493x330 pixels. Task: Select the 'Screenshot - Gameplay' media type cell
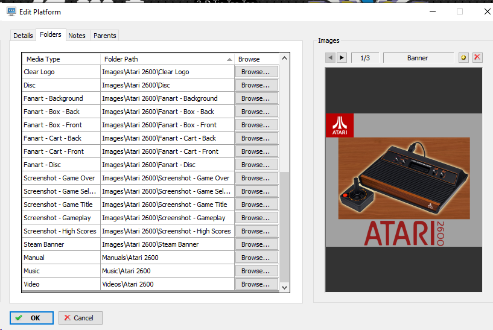(61, 218)
